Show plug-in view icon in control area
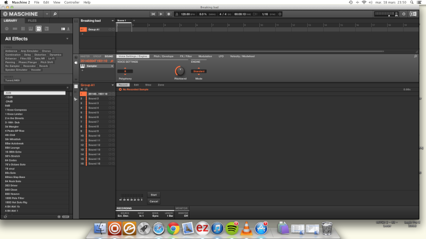 76,63
